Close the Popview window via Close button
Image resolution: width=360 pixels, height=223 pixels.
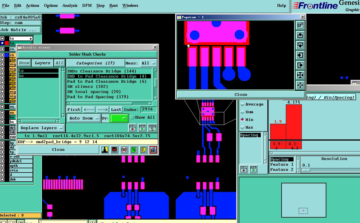point(241,94)
